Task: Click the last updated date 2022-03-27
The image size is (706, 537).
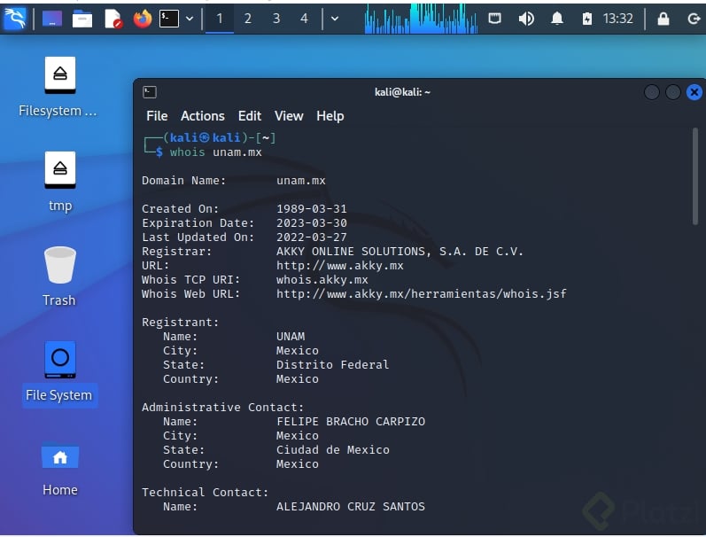Action: coord(312,237)
